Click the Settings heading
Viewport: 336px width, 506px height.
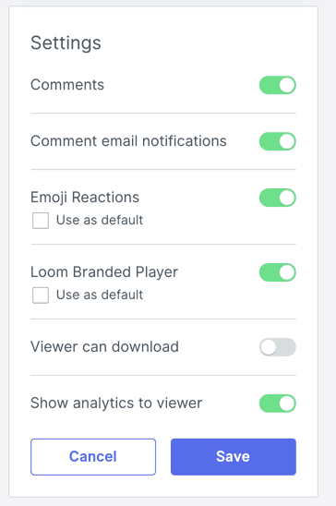66,42
